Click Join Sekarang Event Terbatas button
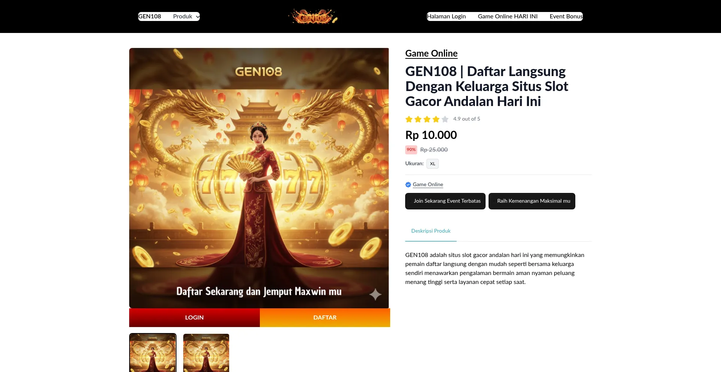 445,201
